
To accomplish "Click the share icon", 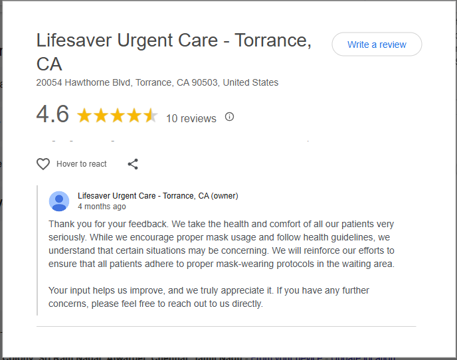I will [133, 164].
